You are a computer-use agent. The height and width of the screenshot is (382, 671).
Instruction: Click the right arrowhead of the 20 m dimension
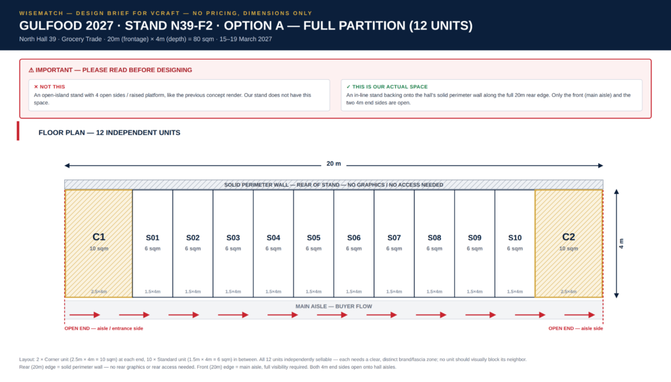pos(600,166)
